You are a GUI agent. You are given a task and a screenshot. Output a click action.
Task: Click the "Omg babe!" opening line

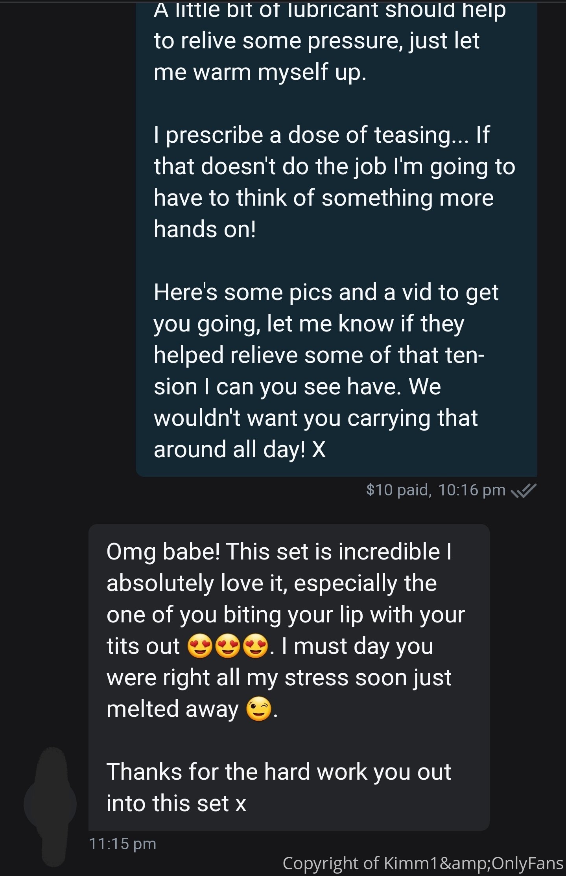[279, 552]
